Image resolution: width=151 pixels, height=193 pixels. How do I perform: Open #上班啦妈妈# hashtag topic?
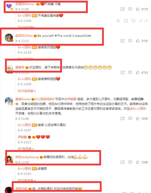tap(45, 99)
